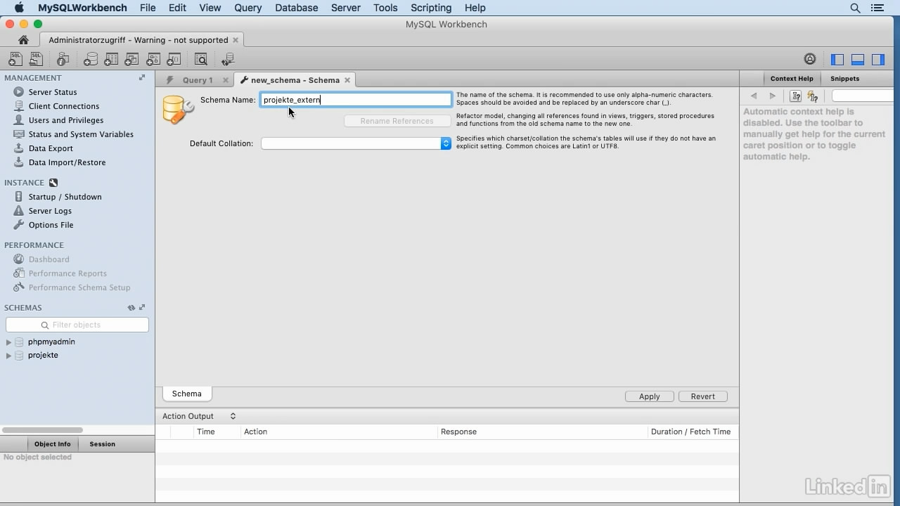
Task: Switch to the Context Help tab
Action: click(792, 79)
